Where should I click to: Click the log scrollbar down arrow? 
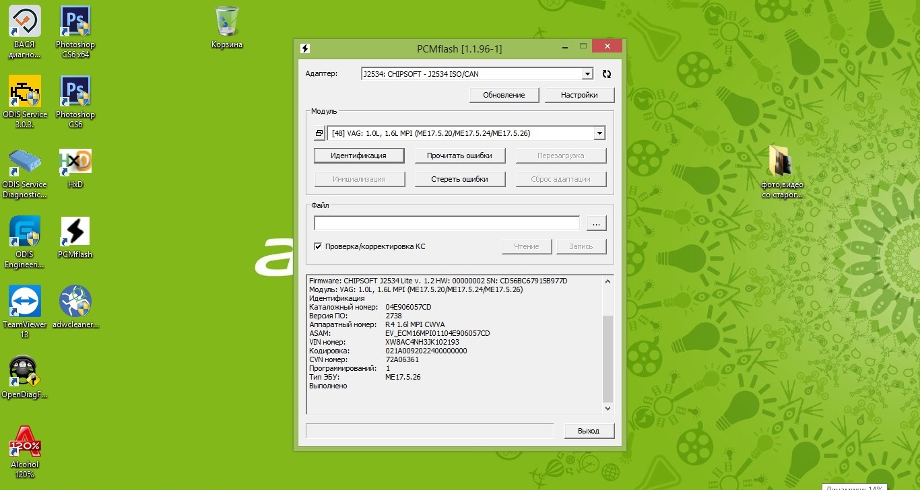(x=608, y=408)
